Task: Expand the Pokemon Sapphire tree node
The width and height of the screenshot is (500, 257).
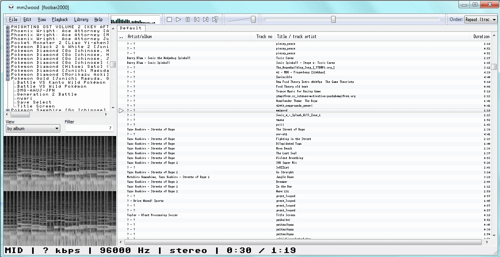Action: (x=7, y=110)
